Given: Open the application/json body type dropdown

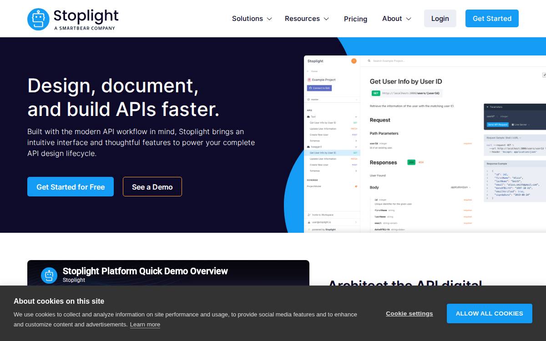Looking at the screenshot, I should [460, 187].
